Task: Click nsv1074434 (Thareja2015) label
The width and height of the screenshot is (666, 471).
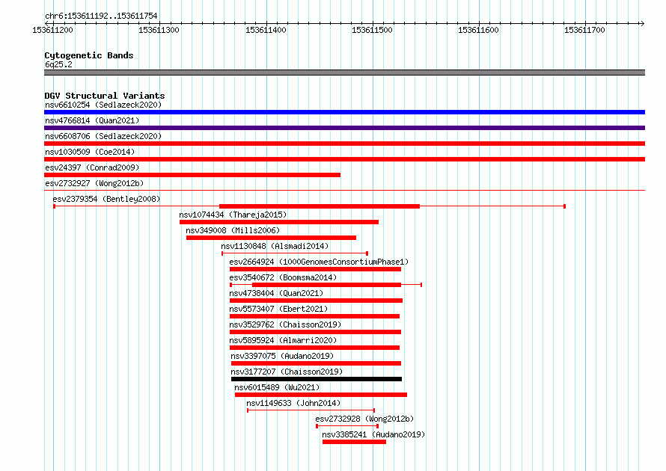Action: 233,215
